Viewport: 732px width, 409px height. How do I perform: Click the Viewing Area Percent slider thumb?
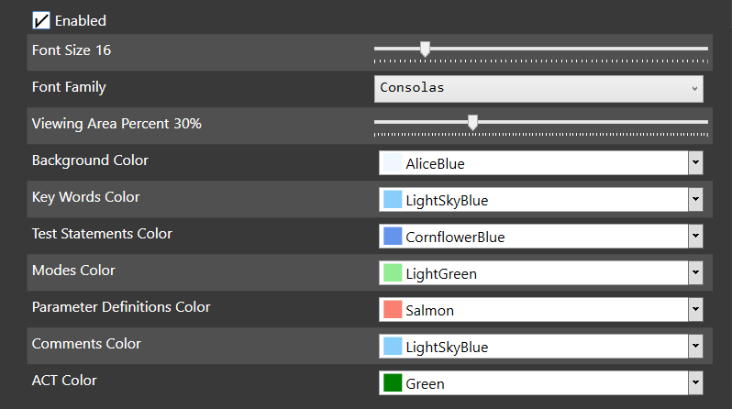click(472, 122)
